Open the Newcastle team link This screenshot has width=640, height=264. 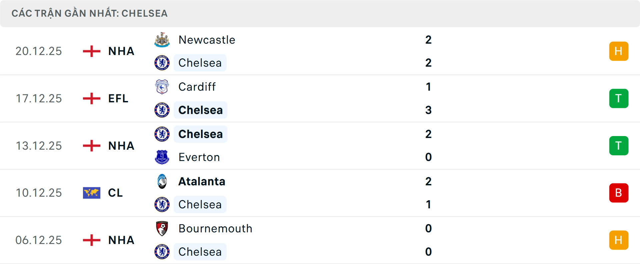click(207, 40)
